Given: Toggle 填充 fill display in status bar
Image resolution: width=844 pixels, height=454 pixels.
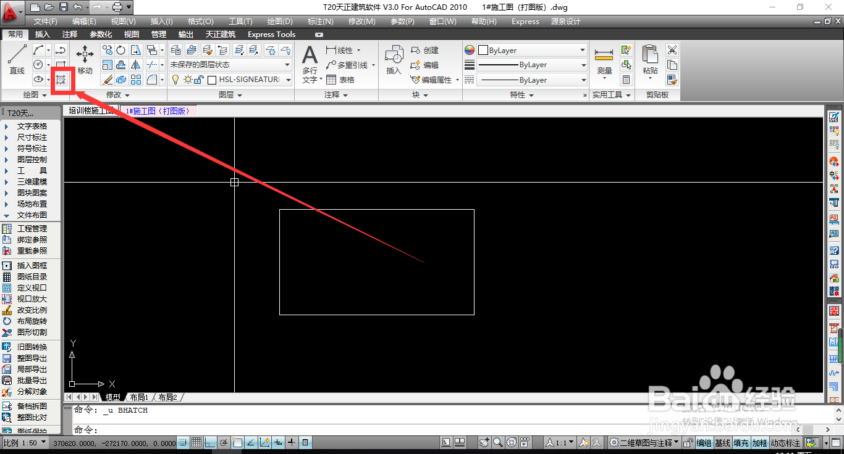Looking at the screenshot, I should click(741, 443).
